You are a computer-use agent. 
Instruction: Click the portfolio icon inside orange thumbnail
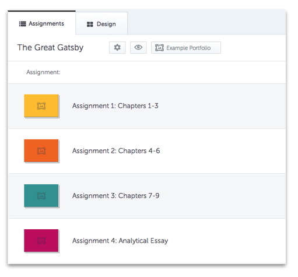(x=41, y=151)
